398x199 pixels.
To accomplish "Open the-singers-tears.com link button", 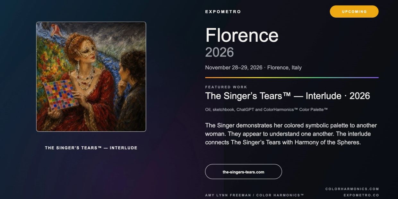I will point(243,172).
